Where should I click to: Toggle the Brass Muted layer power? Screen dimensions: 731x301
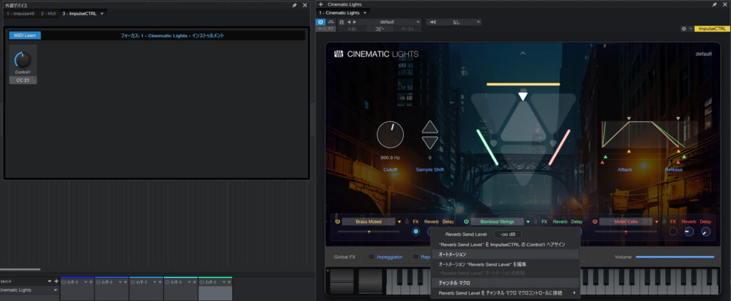tap(337, 222)
